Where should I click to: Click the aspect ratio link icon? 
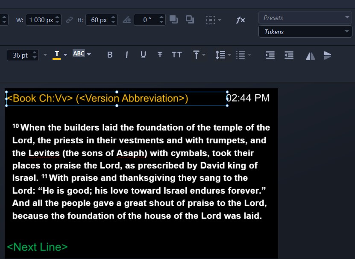pos(69,20)
